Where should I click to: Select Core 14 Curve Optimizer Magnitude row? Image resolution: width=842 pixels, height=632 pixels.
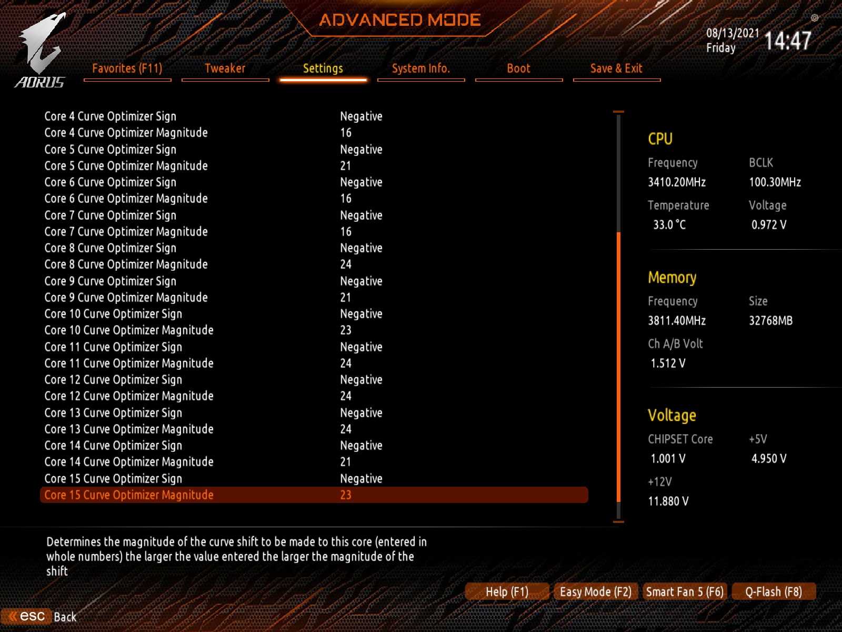(x=314, y=462)
